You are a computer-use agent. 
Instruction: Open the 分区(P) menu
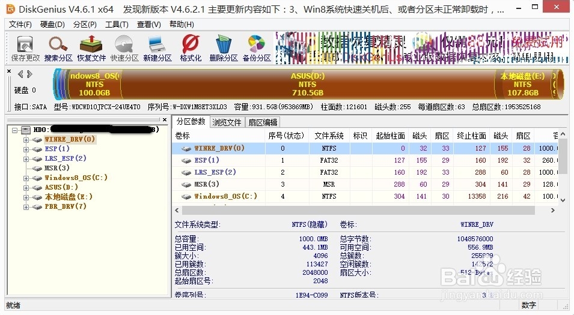coord(85,25)
